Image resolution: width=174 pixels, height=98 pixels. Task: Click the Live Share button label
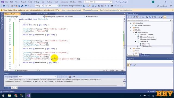[x=163, y=6]
